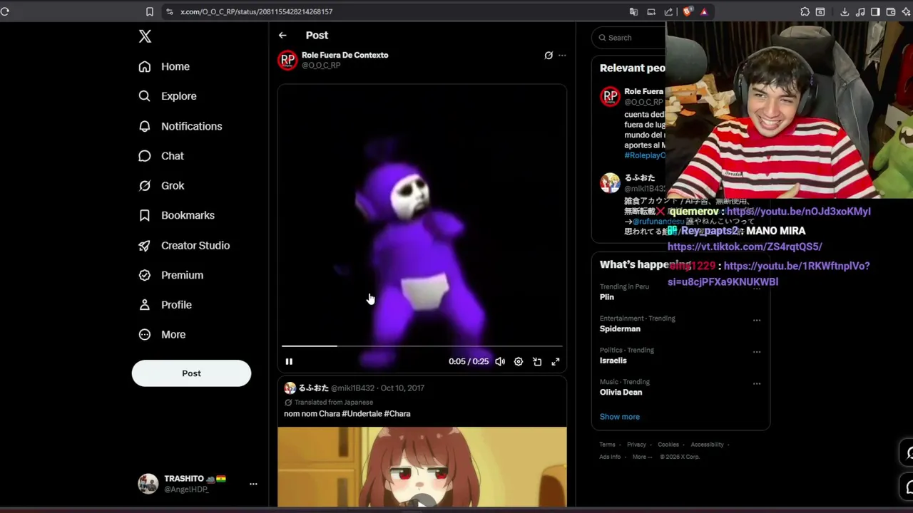Open the Accessibility footer link

[x=707, y=445]
